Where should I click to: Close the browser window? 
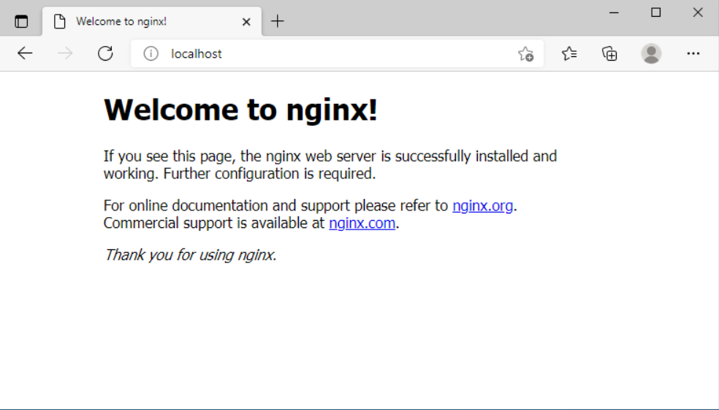[698, 13]
